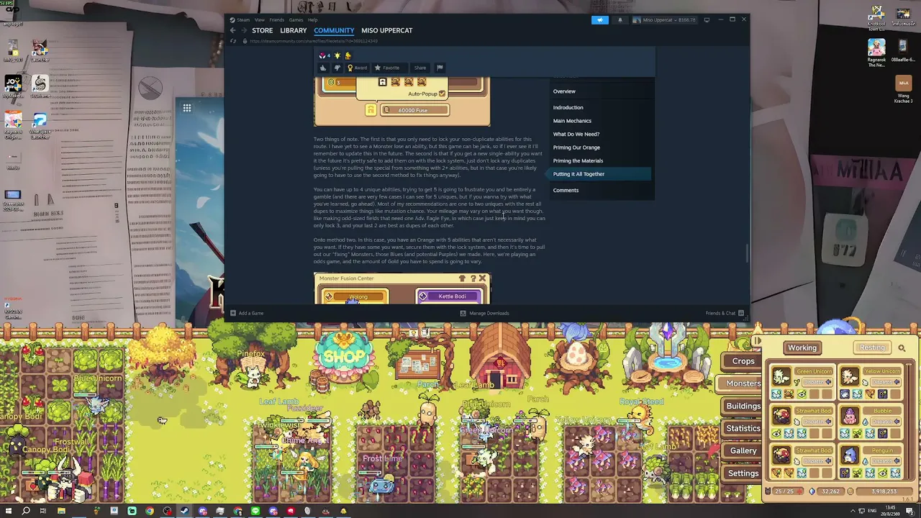This screenshot has width=921, height=518.
Task: Collapse the monster panel with the arrow tab
Action: coord(757,341)
